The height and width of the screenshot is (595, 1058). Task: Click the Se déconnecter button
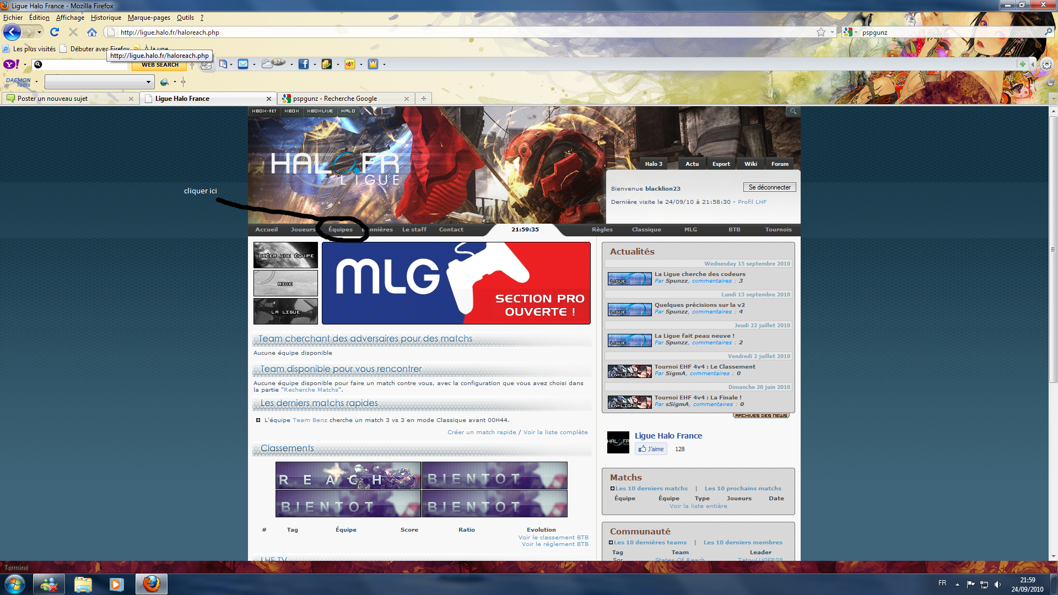769,187
